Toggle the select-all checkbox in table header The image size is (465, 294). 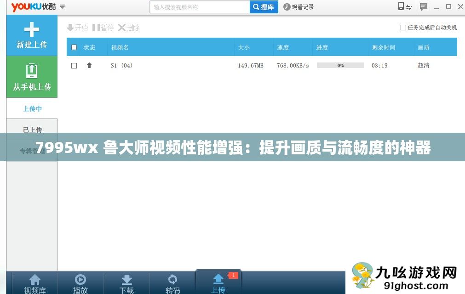(x=74, y=47)
